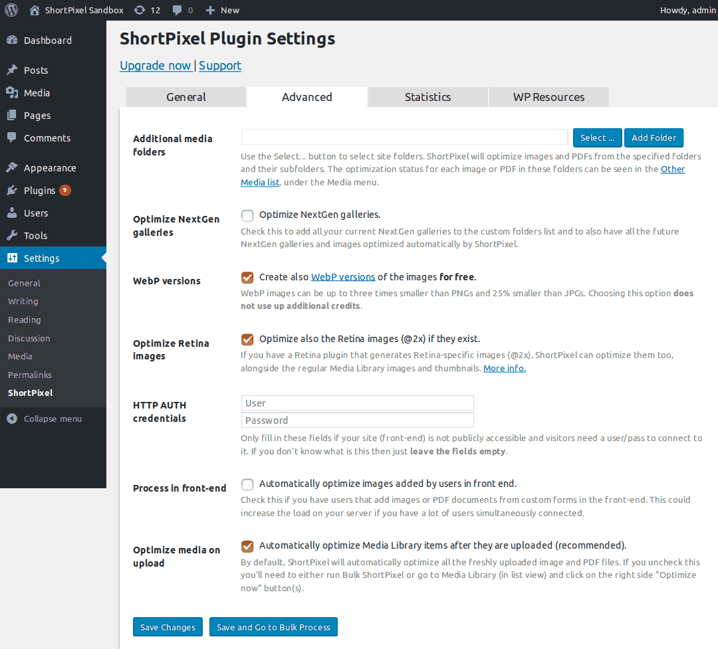The width and height of the screenshot is (718, 649).
Task: Follow the Upgrade now link
Action: [x=155, y=66]
